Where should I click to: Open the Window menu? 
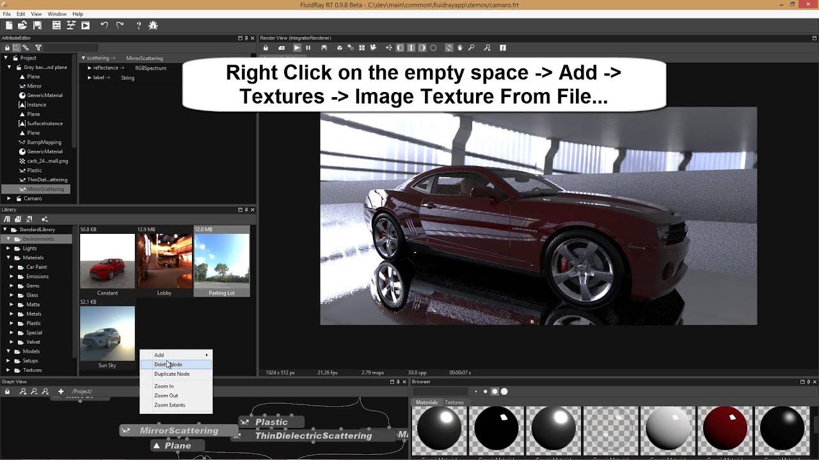click(x=57, y=13)
